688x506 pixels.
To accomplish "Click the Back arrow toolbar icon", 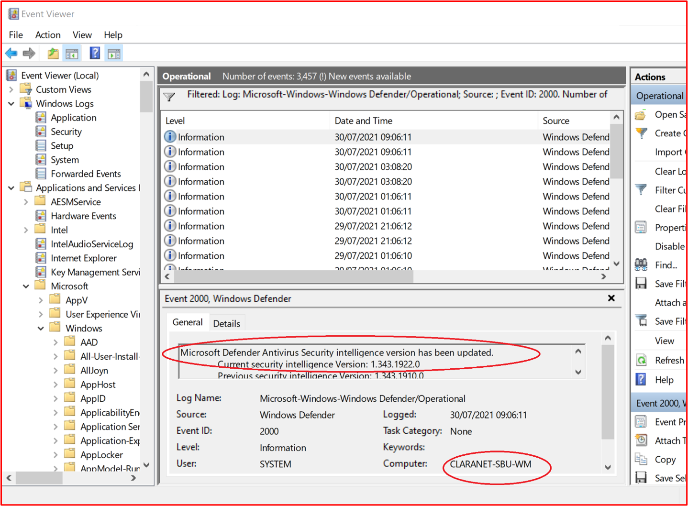I will [x=11, y=54].
